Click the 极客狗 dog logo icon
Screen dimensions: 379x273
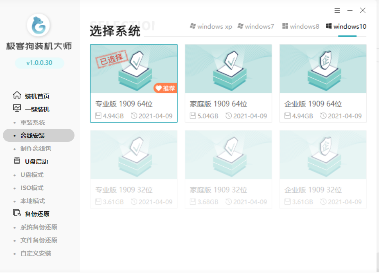[38, 25]
